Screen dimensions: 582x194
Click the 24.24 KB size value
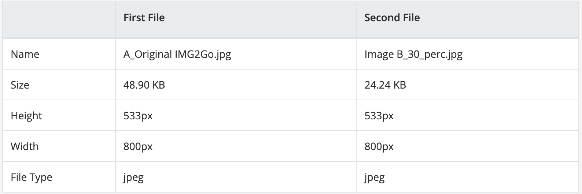385,85
